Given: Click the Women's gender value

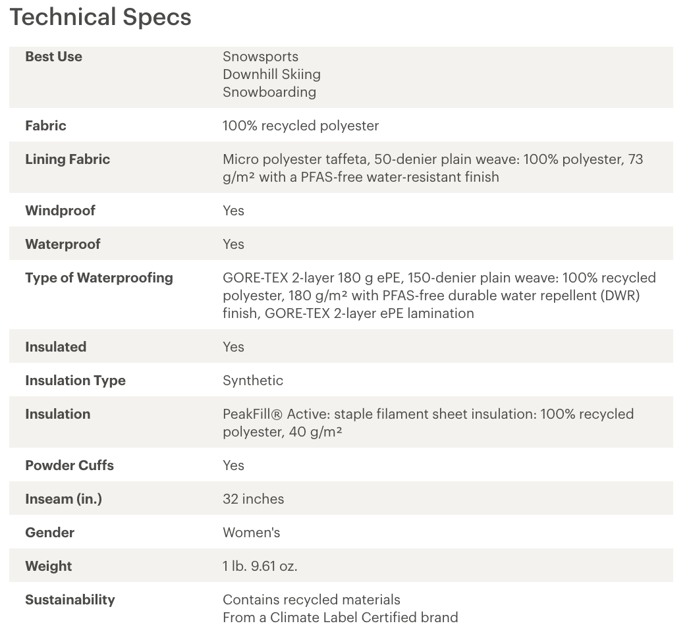Looking at the screenshot, I should click(x=252, y=533).
